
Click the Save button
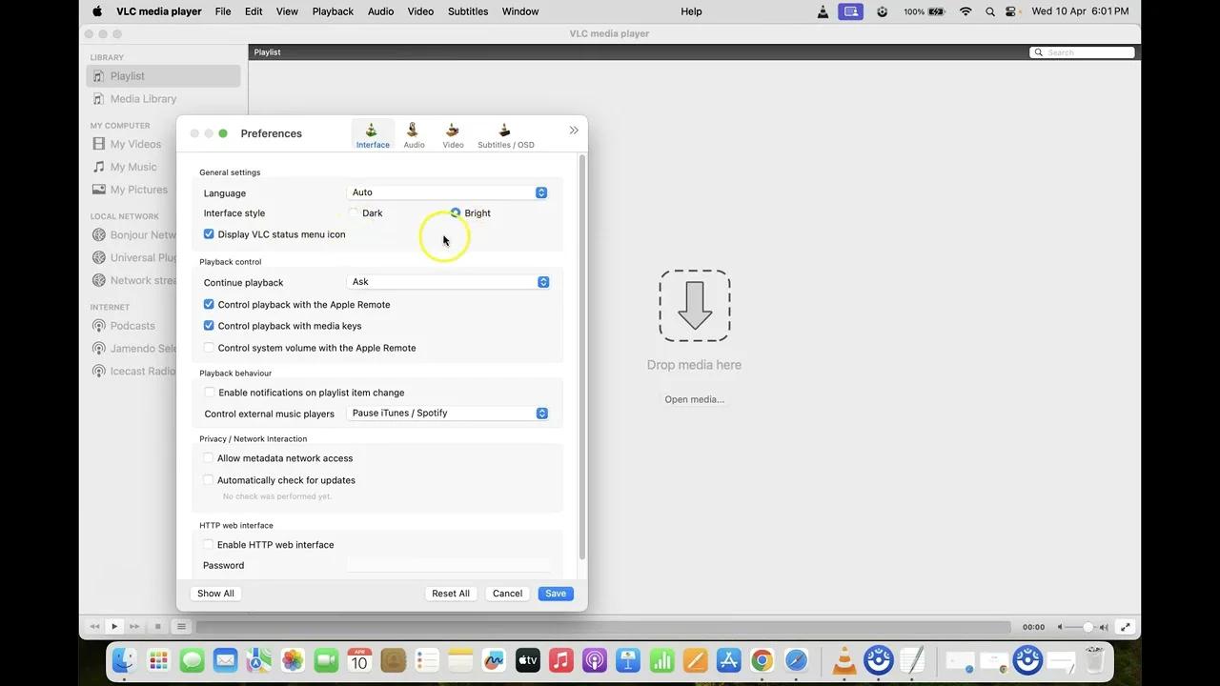coord(555,593)
